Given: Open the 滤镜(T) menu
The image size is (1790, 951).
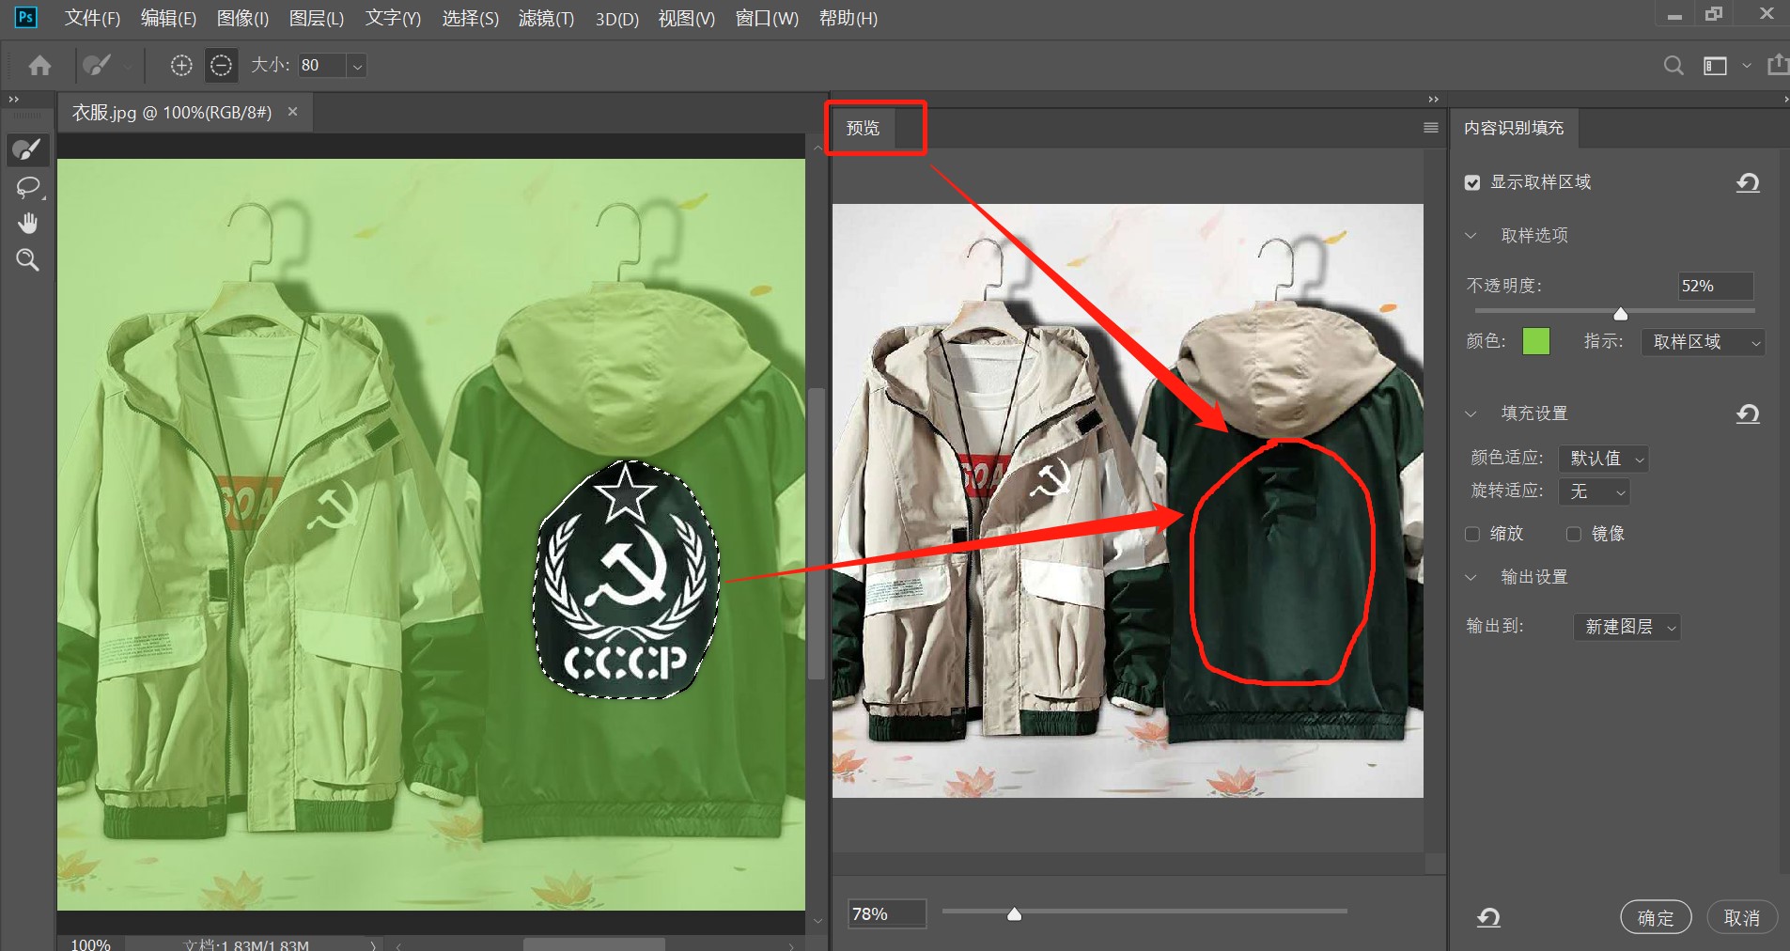Looking at the screenshot, I should (x=546, y=19).
